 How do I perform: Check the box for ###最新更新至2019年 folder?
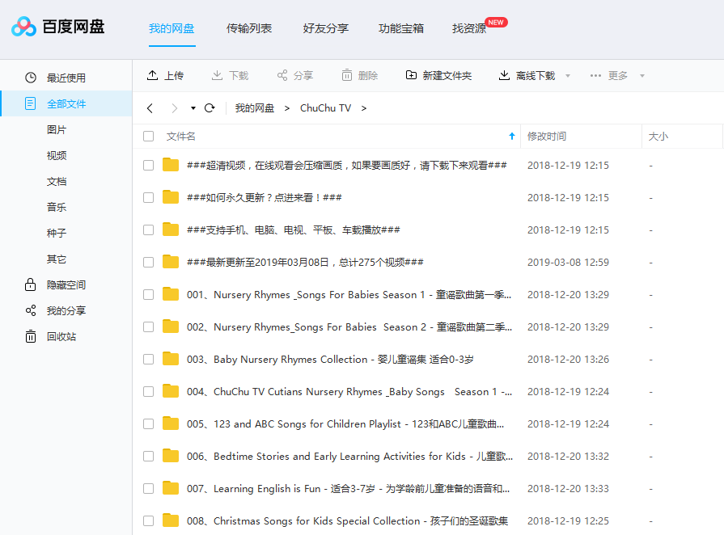148,262
